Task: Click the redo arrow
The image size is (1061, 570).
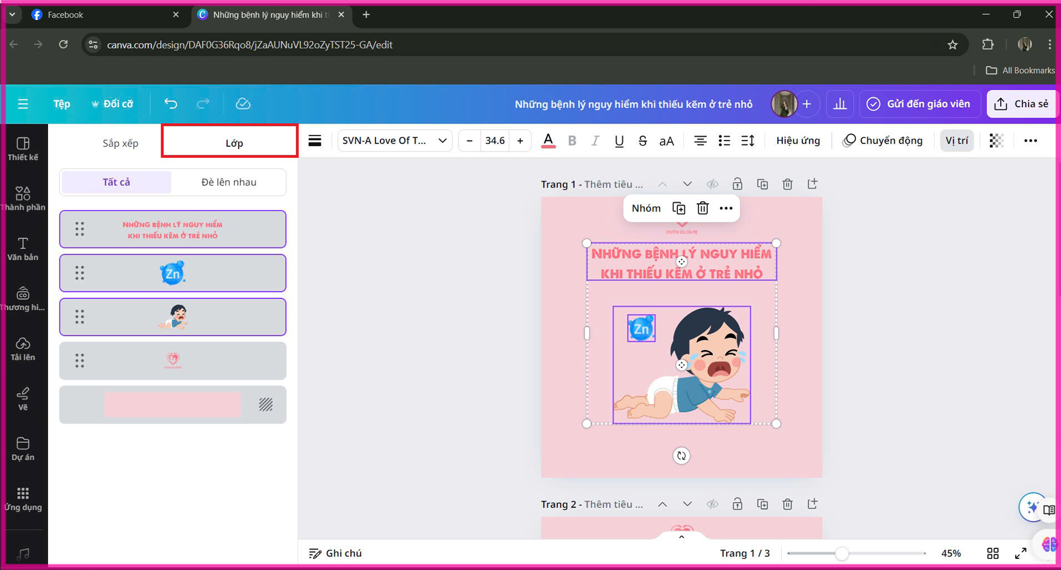Action: point(203,104)
